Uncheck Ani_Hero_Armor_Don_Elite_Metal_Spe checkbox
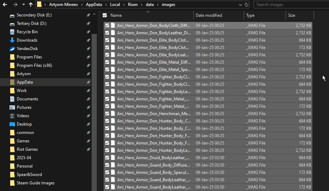Viewport: 329px width, 191px height. coord(107,70)
